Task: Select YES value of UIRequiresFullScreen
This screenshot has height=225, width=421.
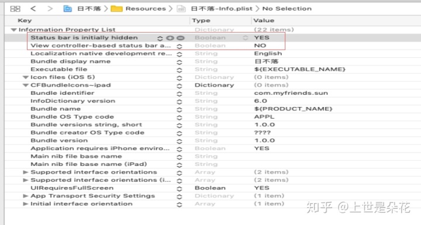Action: (x=261, y=188)
